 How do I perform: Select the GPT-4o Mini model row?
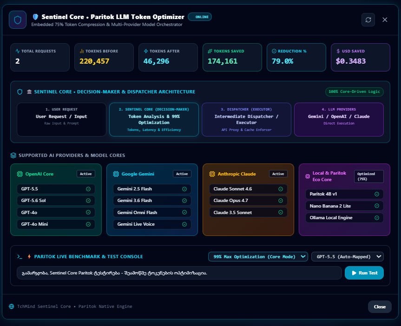tap(56, 224)
